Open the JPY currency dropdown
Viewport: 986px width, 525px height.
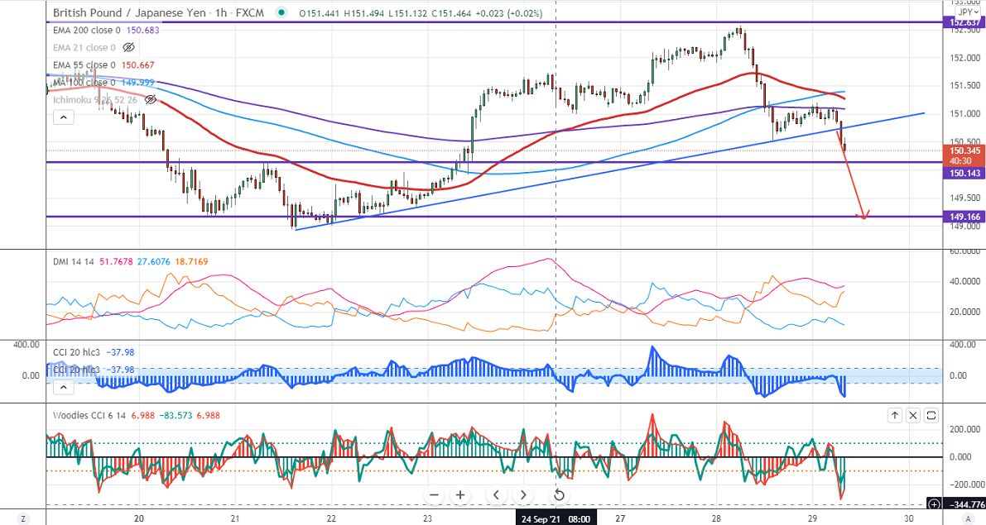point(964,12)
